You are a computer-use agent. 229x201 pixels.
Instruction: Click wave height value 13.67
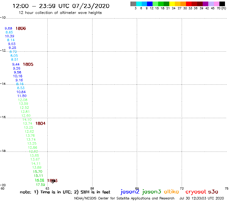(x=35, y=159)
